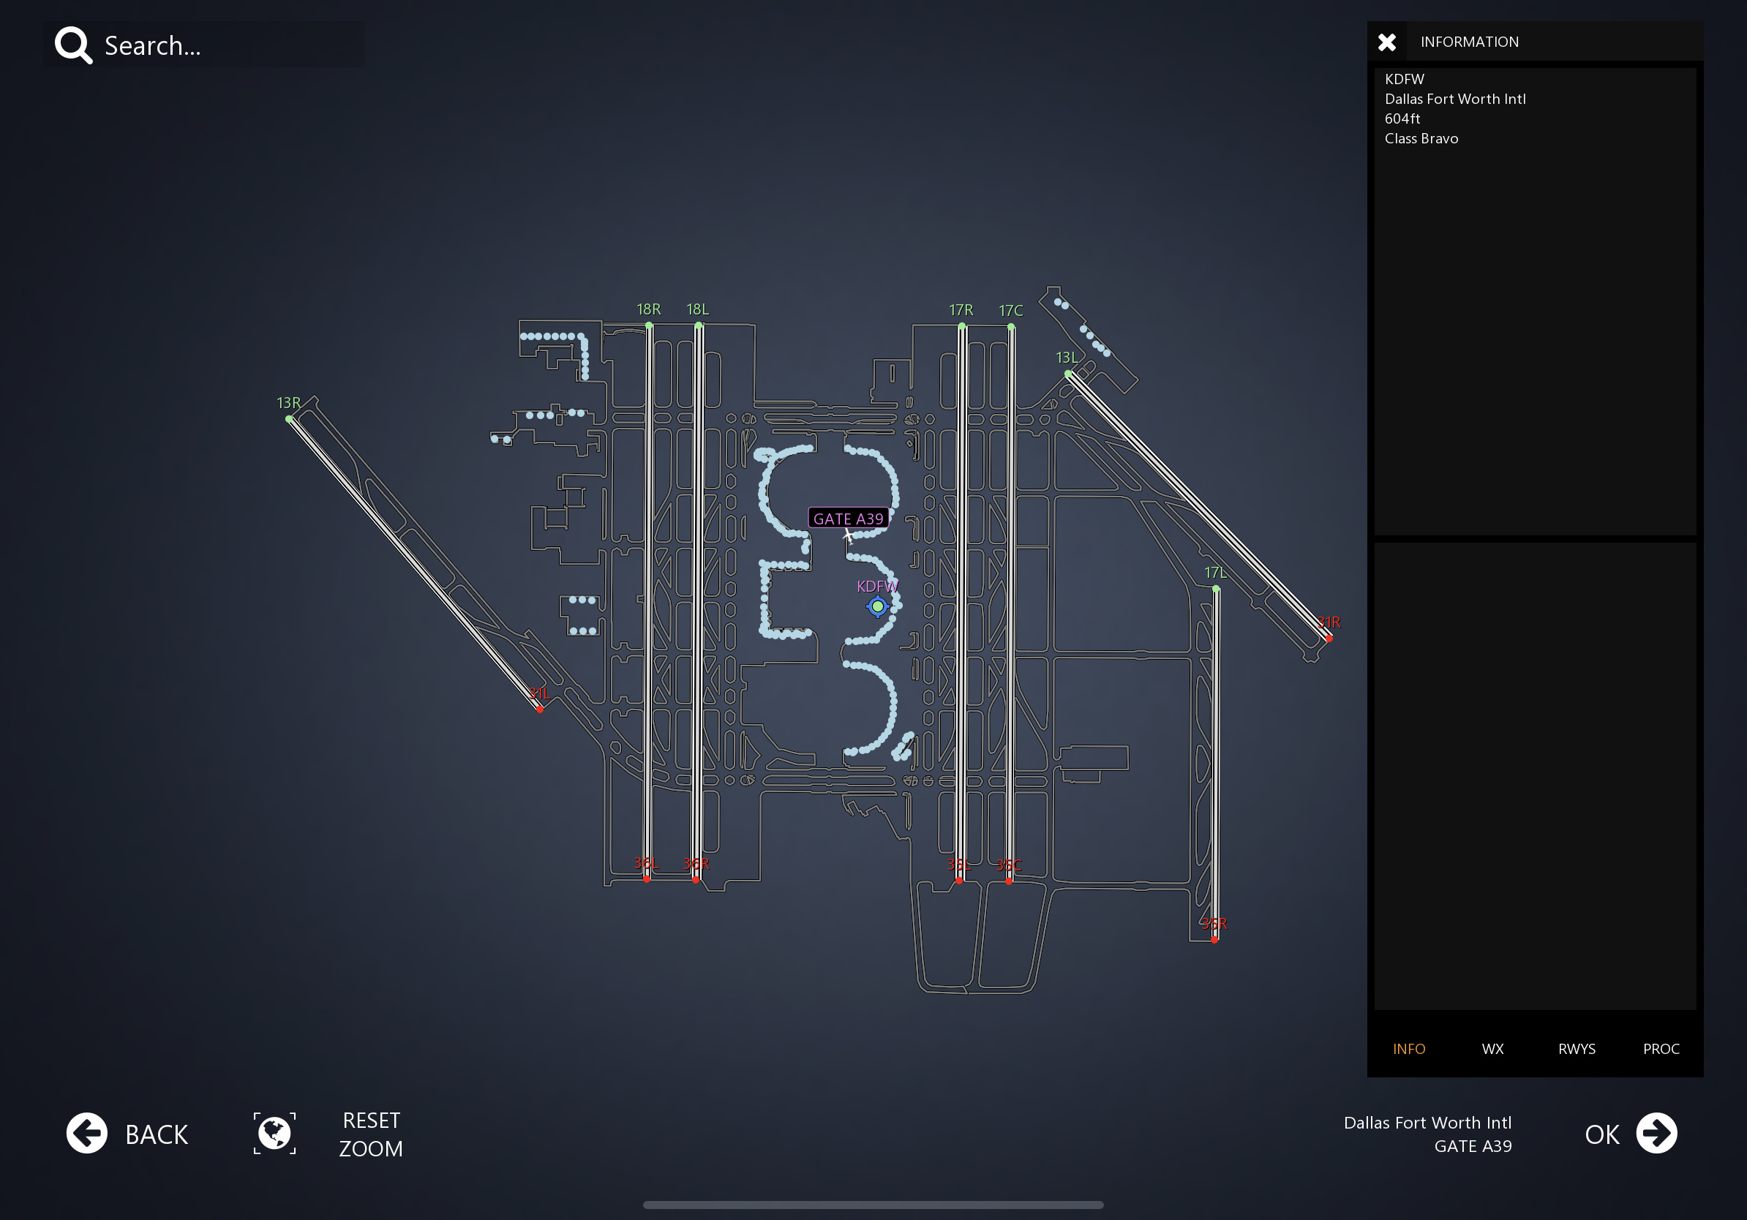The height and width of the screenshot is (1220, 1747).
Task: Click the home indicator bar at bottom
Action: click(x=873, y=1205)
